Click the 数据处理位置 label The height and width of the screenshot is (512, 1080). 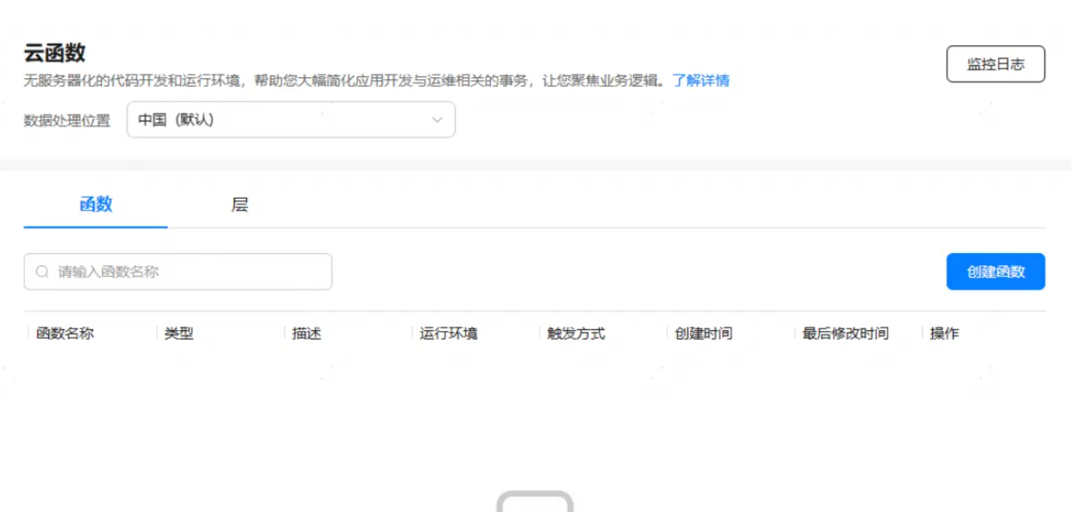tap(67, 121)
